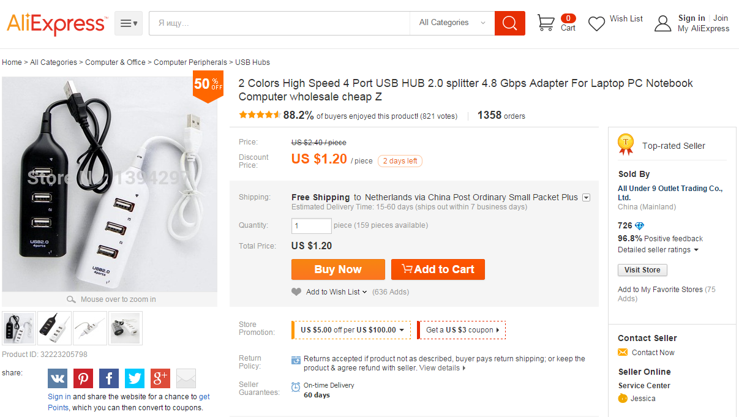739x417 pixels.
Task: Share product on VK icon
Action: (x=58, y=378)
